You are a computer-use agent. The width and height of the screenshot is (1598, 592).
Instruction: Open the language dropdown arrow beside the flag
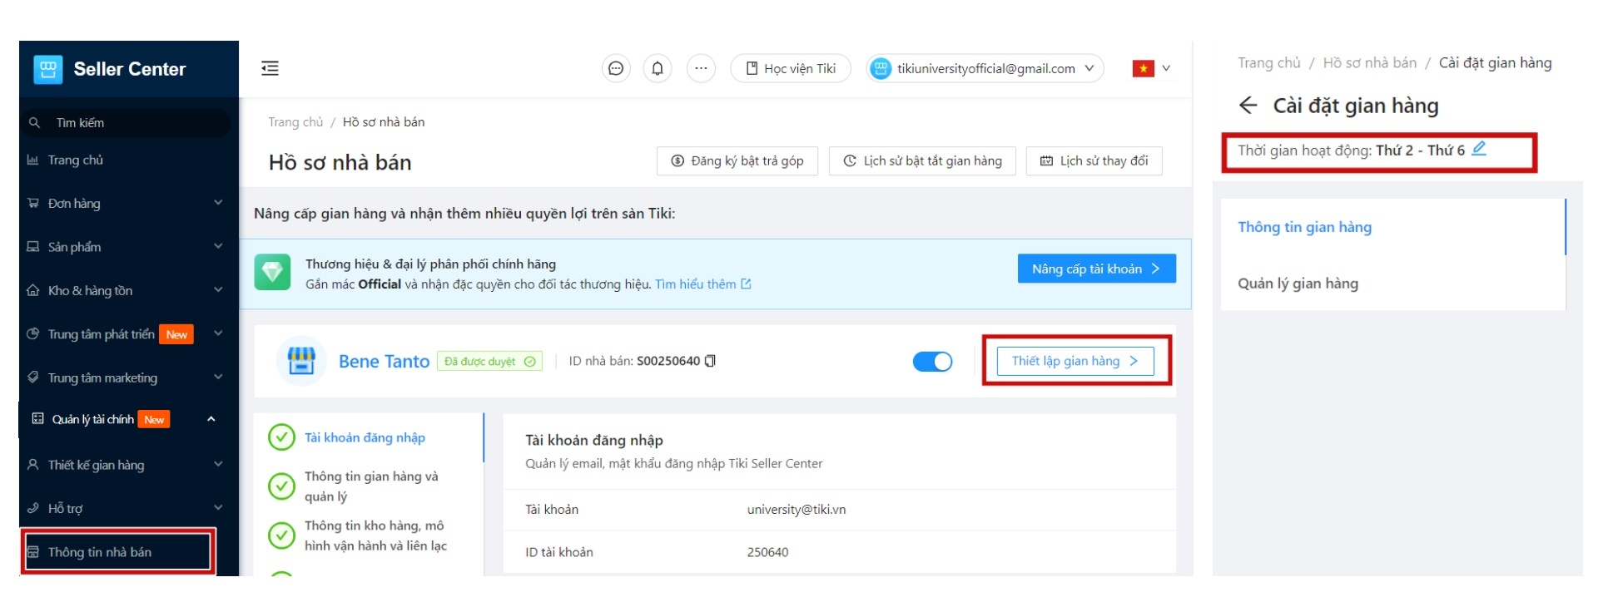(x=1166, y=68)
